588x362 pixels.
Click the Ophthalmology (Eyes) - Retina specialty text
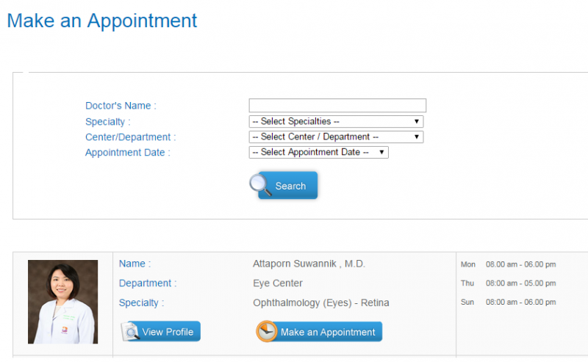321,303
